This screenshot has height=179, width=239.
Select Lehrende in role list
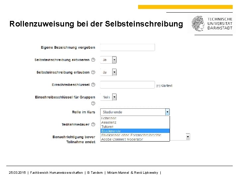[135, 118]
